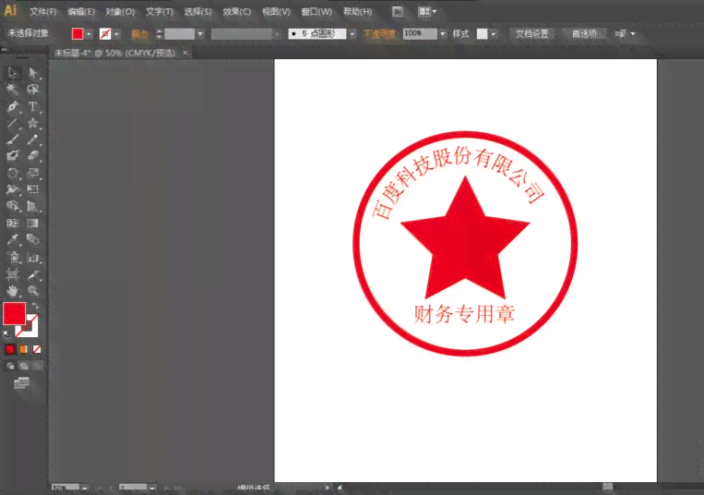
Task: Open the 描边 stroke panel link
Action: [x=139, y=34]
